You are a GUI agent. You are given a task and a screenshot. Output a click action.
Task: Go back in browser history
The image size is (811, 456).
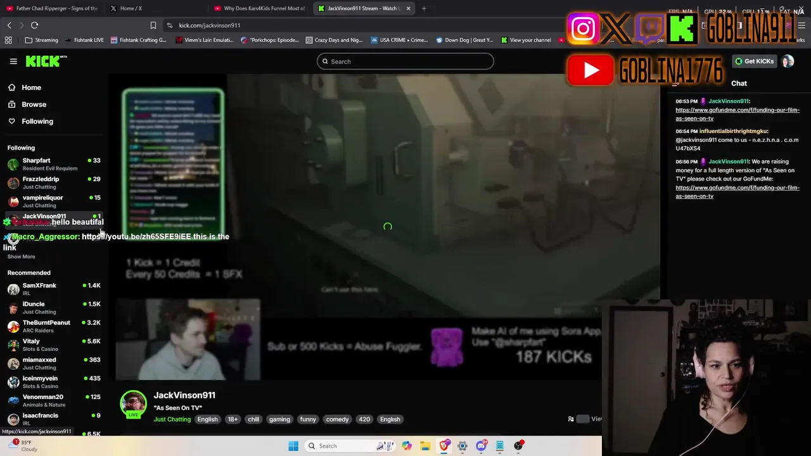[9, 25]
